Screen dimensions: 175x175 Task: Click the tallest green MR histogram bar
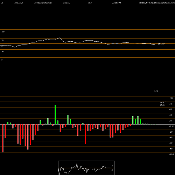point(55,114)
